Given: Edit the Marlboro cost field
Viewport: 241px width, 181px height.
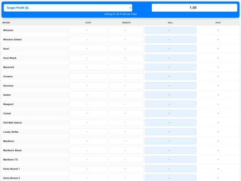Looking at the screenshot, I should coord(88,141).
